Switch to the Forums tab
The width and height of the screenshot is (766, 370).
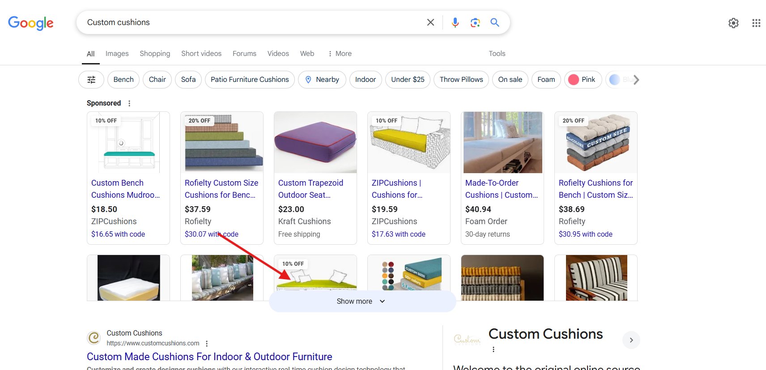tap(244, 54)
